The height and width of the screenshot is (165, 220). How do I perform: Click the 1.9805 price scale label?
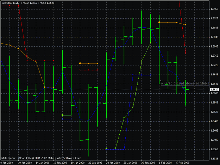(x=214, y=46)
